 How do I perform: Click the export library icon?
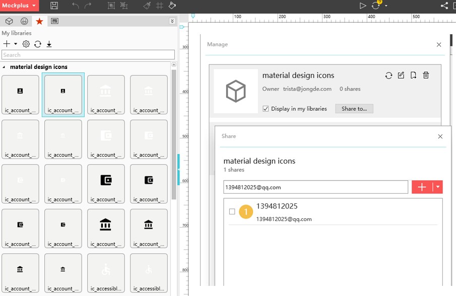tap(413, 76)
